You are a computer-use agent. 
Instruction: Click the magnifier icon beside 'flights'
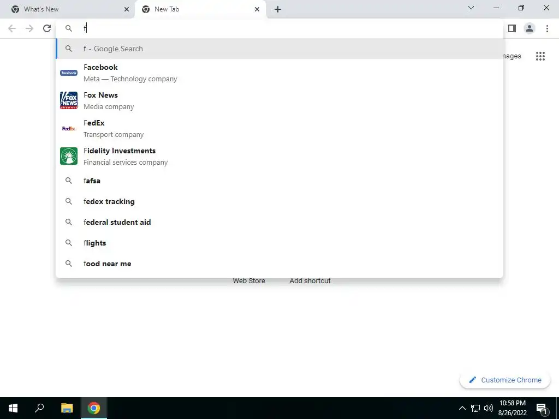click(68, 243)
